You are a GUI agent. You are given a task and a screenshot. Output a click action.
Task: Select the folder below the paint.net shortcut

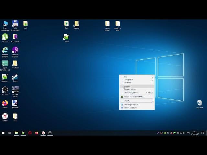click(15, 117)
